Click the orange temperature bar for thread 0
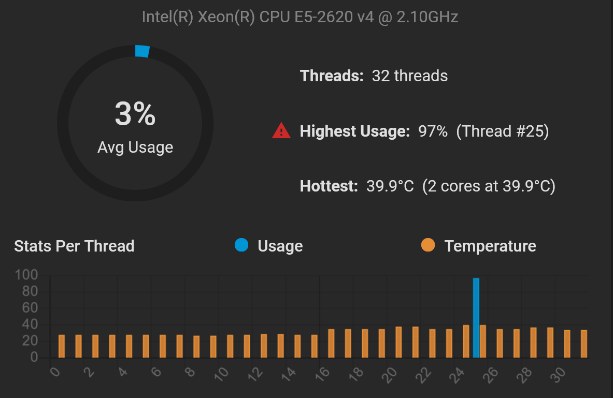Viewport: 613px width, 398px height. tap(61, 346)
